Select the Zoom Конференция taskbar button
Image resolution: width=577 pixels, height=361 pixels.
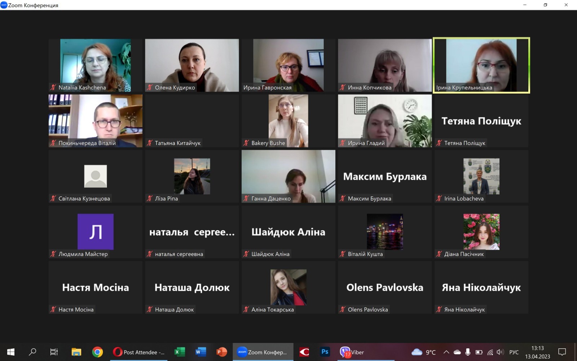coord(263,352)
